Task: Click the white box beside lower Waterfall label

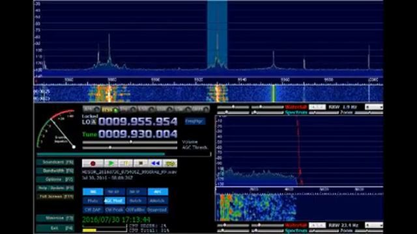Action: pyautogui.click(x=317, y=226)
